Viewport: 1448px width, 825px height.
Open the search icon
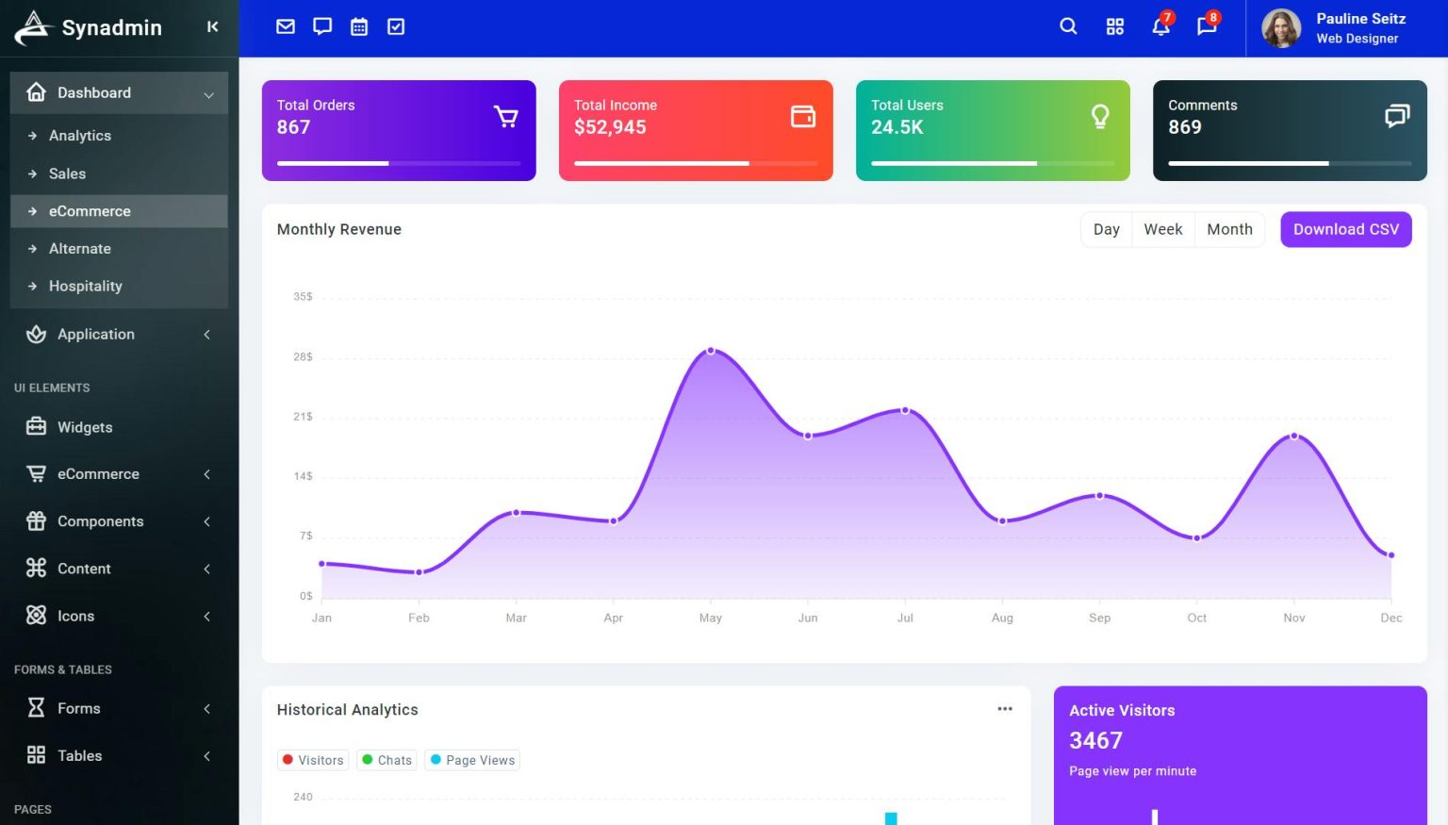1068,25
